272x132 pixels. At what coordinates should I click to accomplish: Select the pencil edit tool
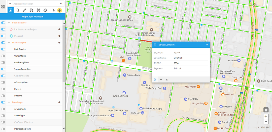pos(24,10)
